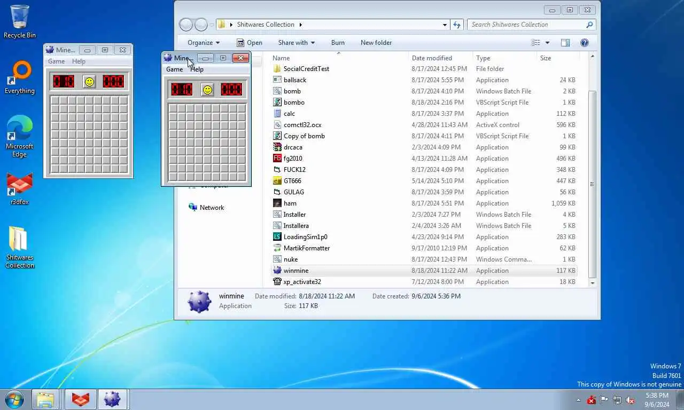This screenshot has height=410, width=684.
Task: Select the LoadingSim1p0 application icon
Action: 277,237
